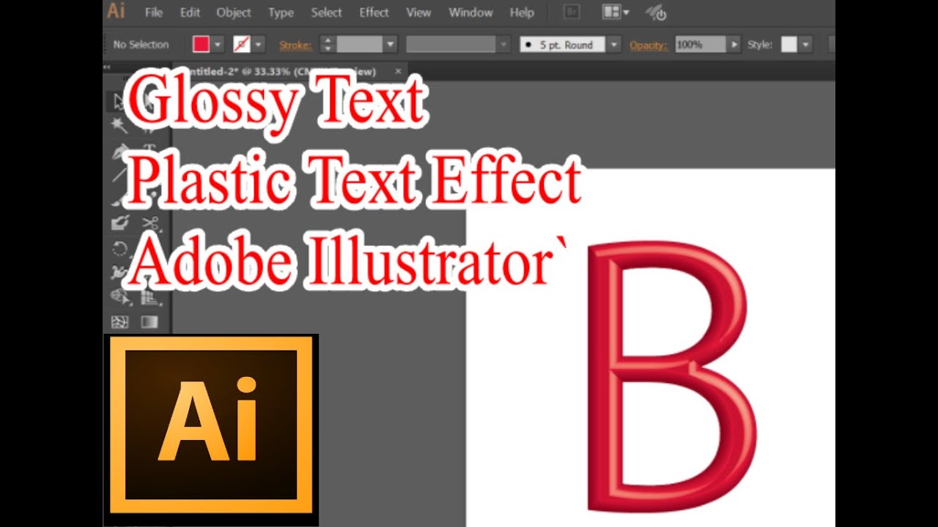This screenshot has height=527, width=938.
Task: Open the opacity slider arrow
Action: [x=734, y=45]
